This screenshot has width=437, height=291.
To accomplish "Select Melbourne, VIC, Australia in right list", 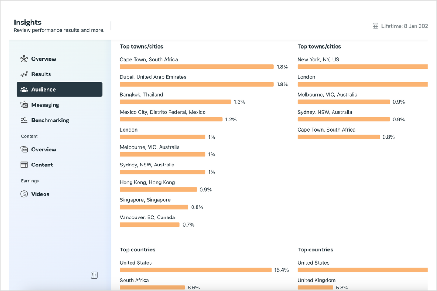I will click(x=327, y=94).
